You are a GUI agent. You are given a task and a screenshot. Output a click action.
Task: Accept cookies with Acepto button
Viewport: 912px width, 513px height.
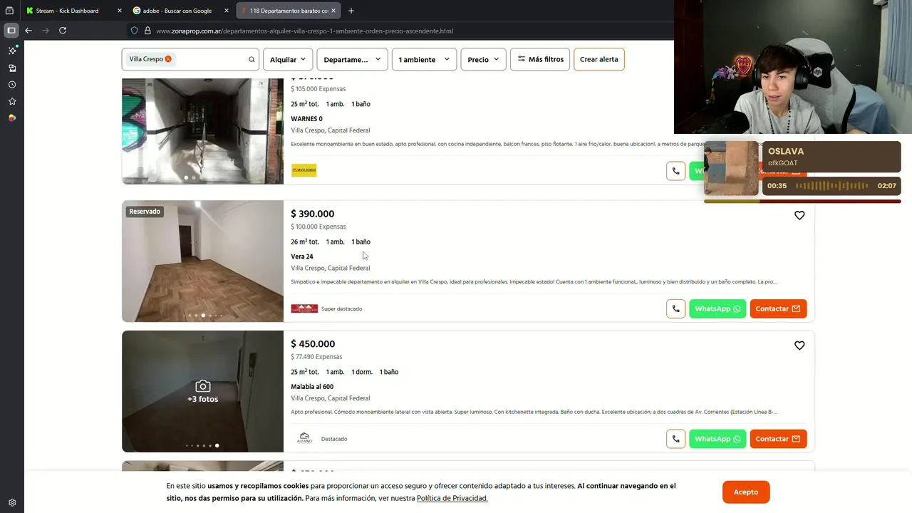746,492
